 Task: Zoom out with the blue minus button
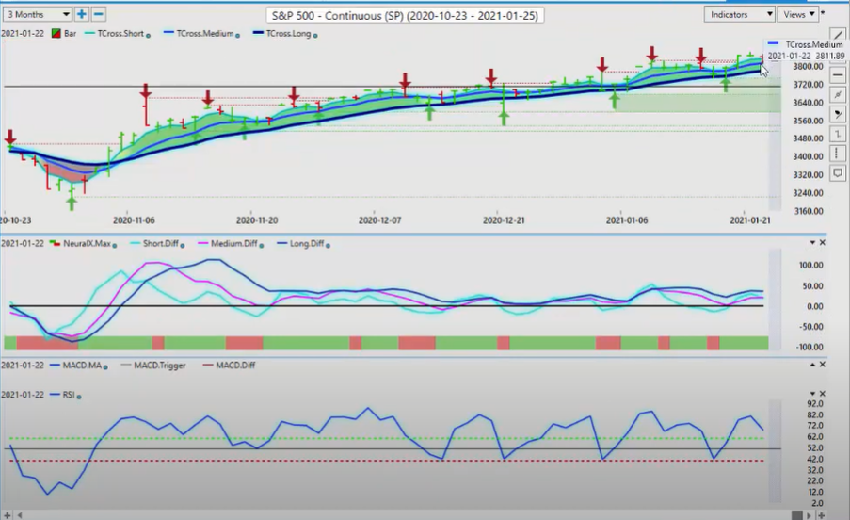click(x=99, y=14)
